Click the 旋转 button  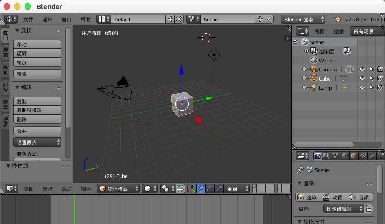pos(37,53)
